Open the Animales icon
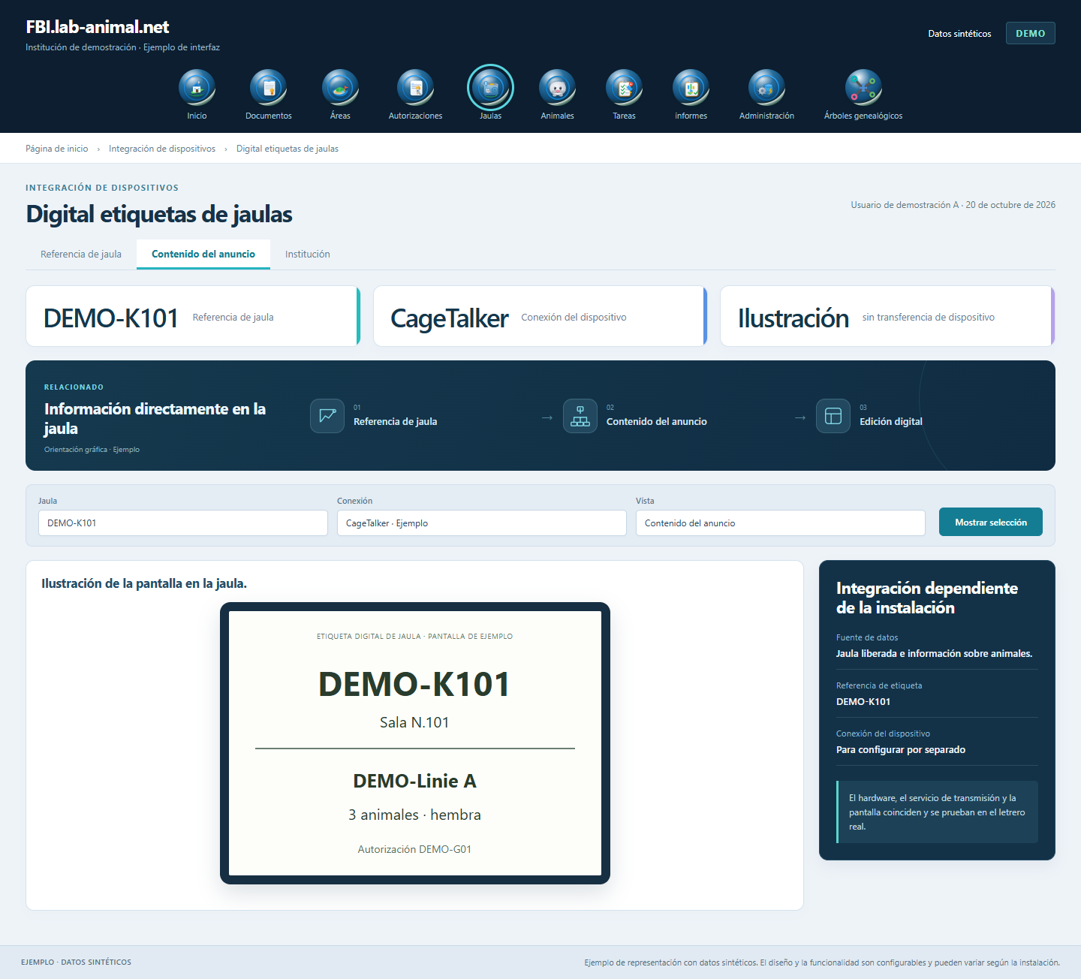This screenshot has width=1081, height=979. point(557,88)
